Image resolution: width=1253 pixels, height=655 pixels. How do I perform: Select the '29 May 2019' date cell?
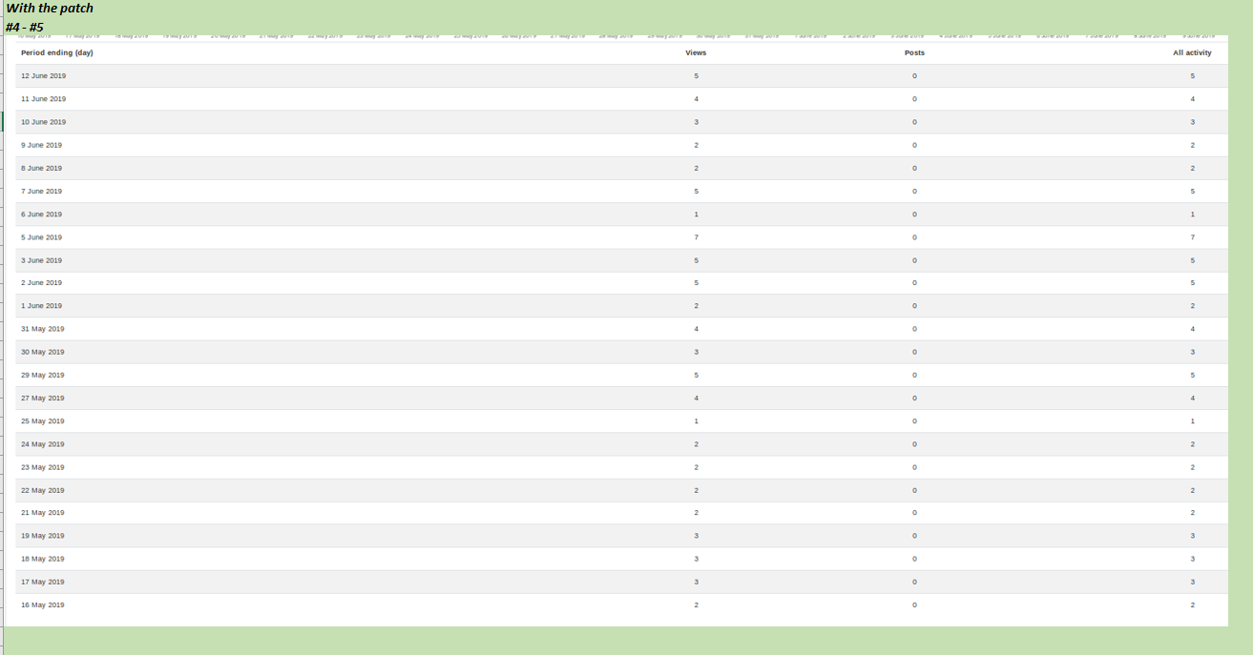(x=43, y=375)
